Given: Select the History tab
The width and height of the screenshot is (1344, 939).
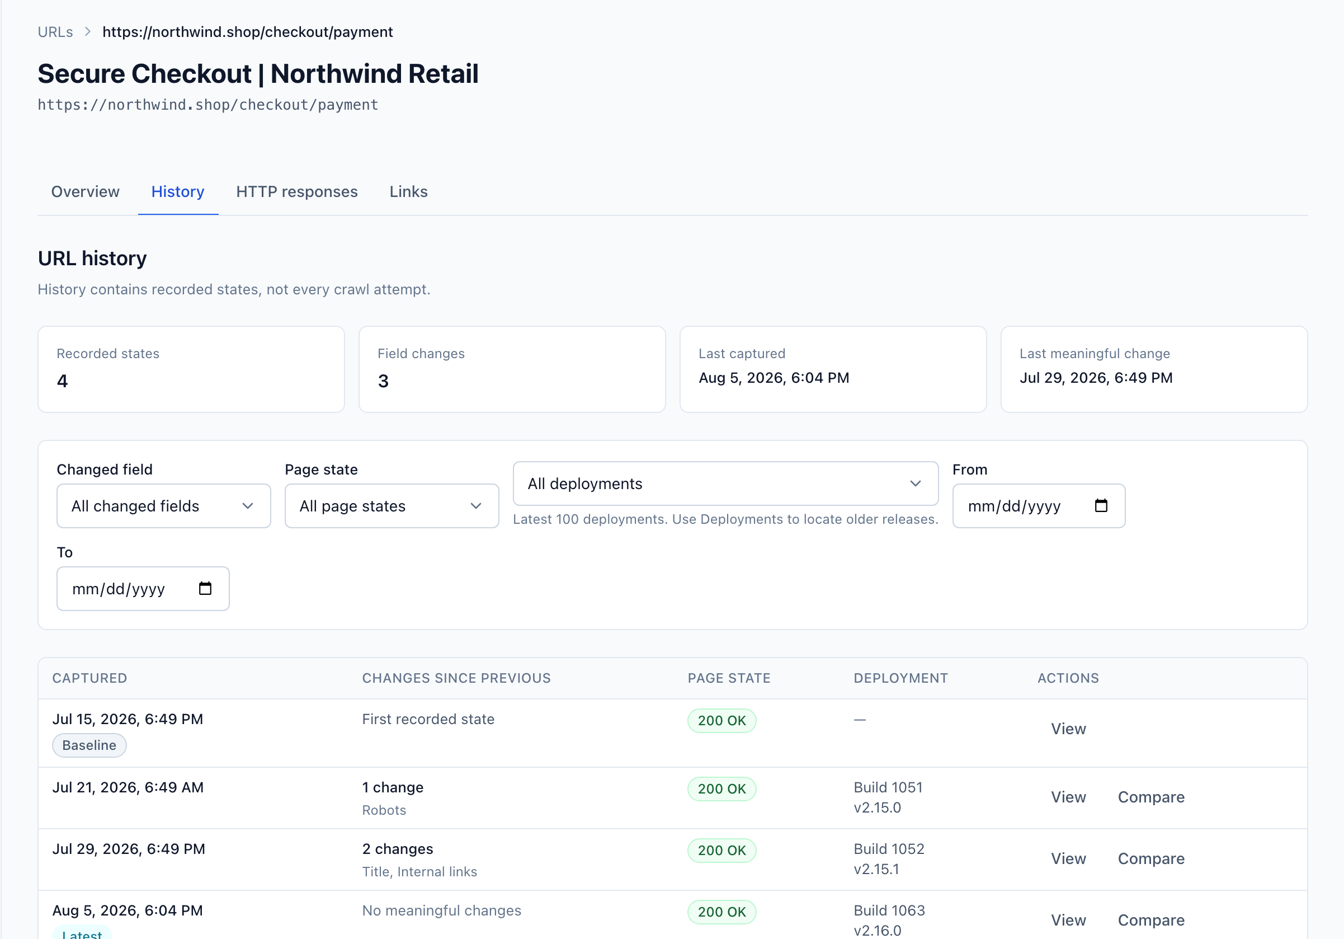Looking at the screenshot, I should (178, 191).
